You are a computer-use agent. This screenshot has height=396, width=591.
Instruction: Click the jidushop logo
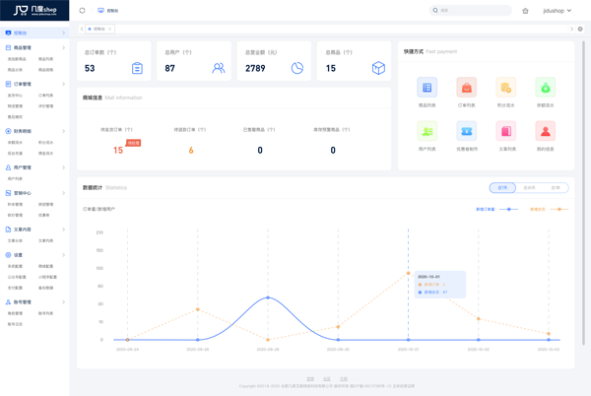(34, 10)
